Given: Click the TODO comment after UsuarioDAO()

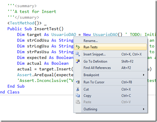Looking at the screenshot, I should [141, 35].
